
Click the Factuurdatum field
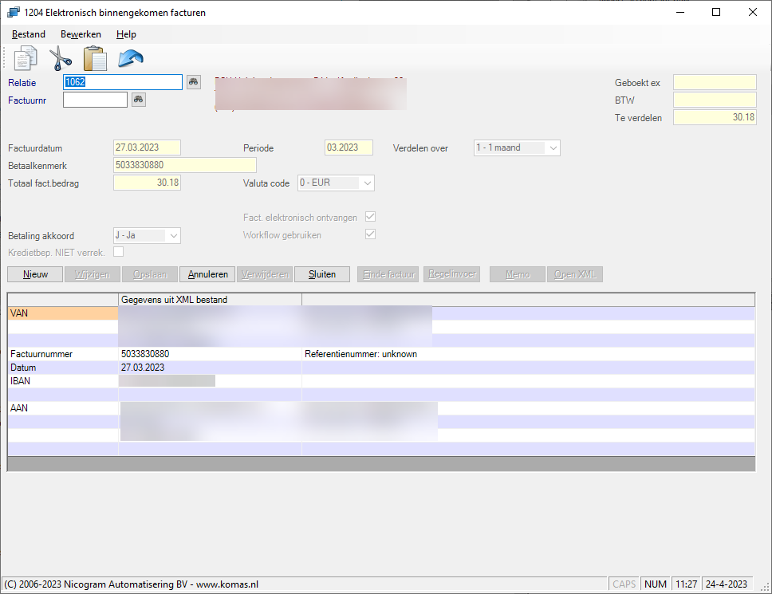147,148
